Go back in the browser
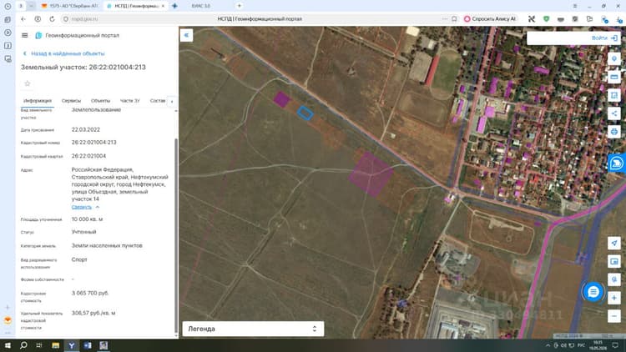Viewport: 626px width, 352px height. pos(23,18)
